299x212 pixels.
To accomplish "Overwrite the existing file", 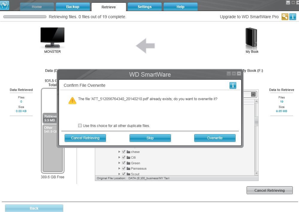I will pos(215,138).
